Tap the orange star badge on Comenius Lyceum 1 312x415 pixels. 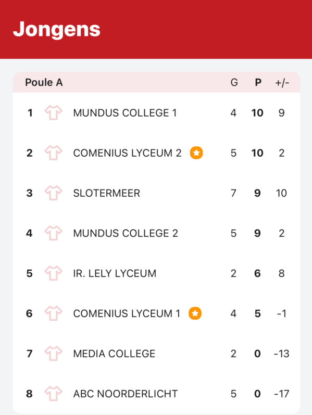(195, 313)
